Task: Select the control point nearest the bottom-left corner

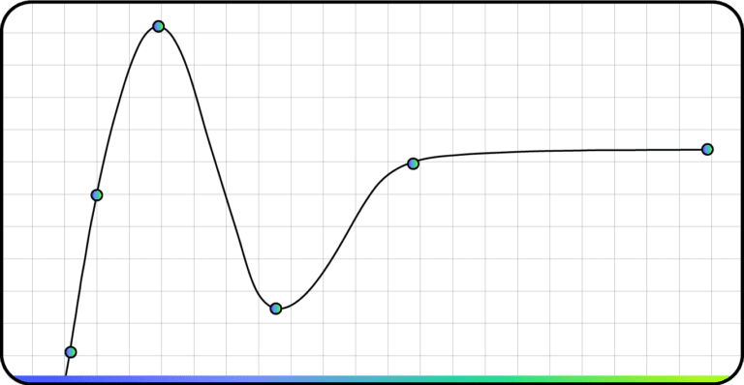Action: point(71,352)
